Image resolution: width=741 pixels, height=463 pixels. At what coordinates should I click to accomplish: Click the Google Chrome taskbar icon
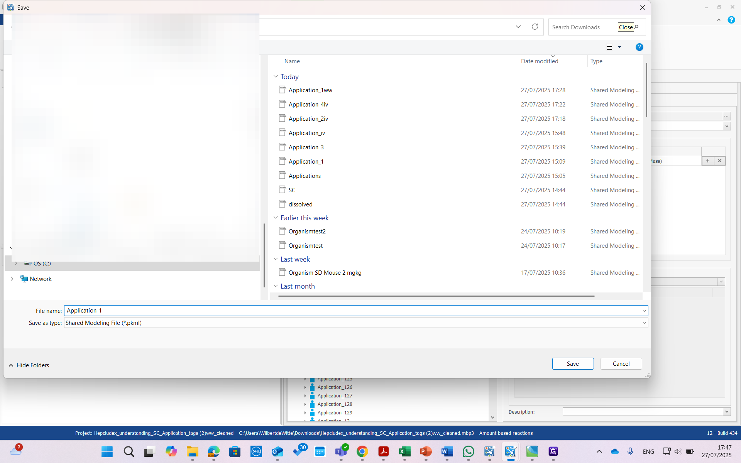pos(362,451)
